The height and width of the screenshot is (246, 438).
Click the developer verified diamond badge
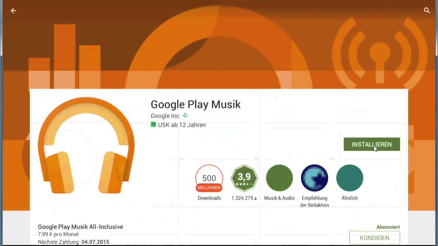point(185,115)
